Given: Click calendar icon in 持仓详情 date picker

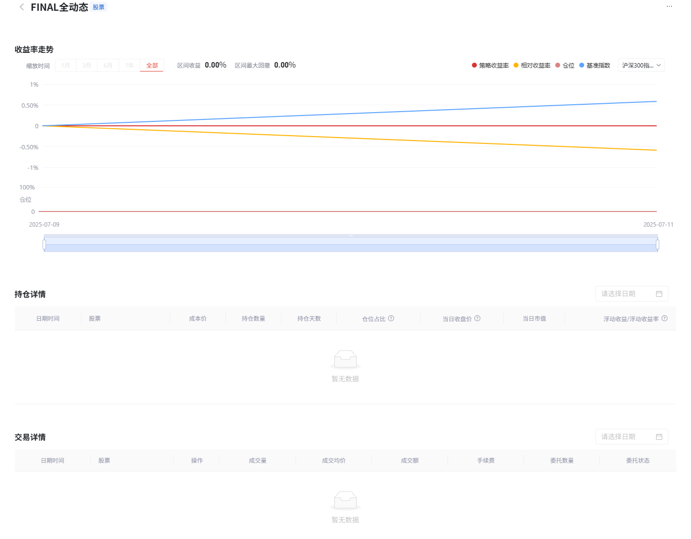Looking at the screenshot, I should coord(659,294).
